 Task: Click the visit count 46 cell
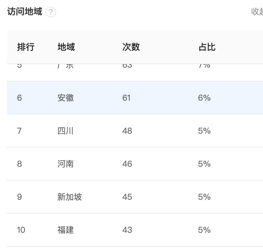127,164
